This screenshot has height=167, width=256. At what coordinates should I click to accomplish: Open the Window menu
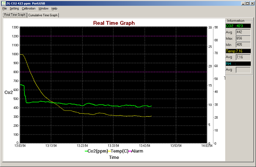(x=44, y=9)
